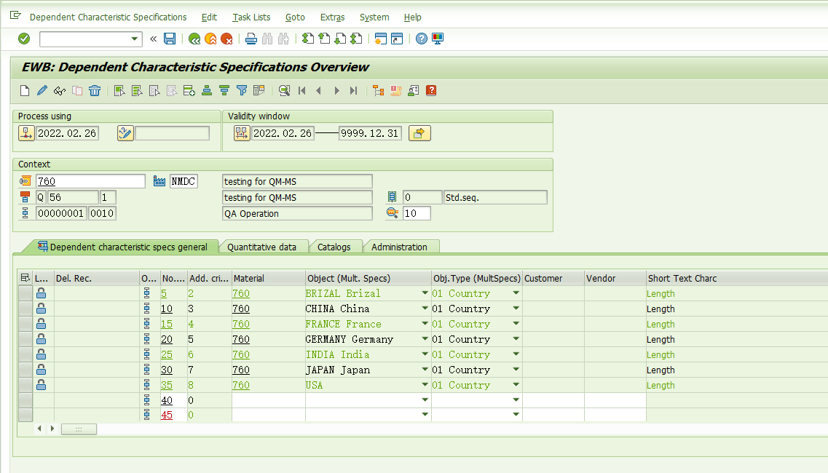Click the yellow Exit icon
Screen dimensions: 828x473
(x=210, y=39)
